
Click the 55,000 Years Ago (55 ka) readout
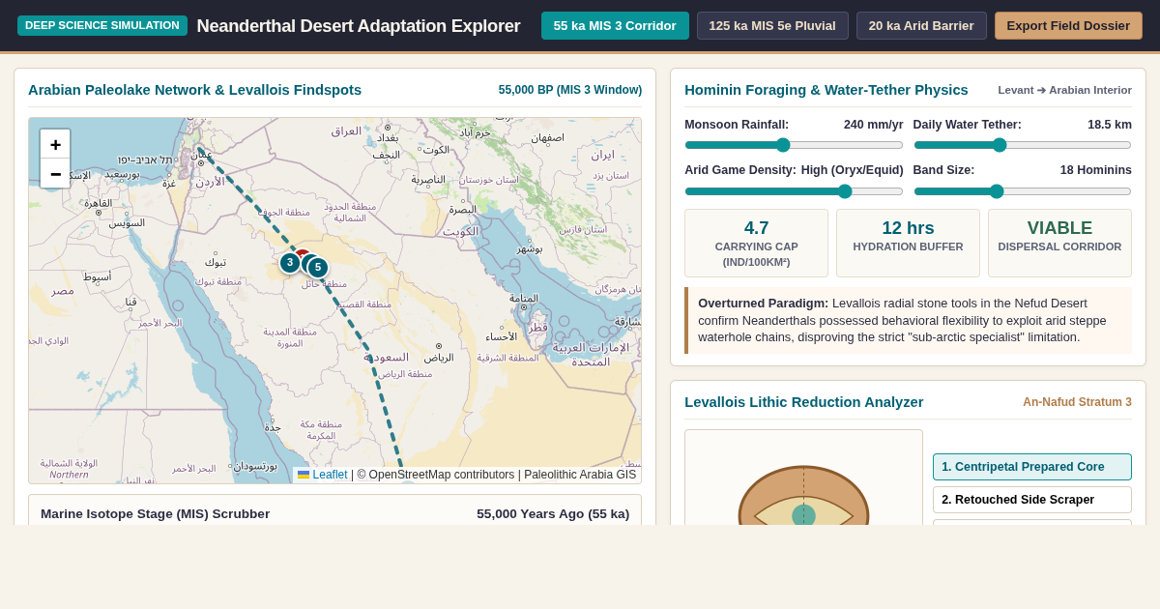click(x=553, y=514)
